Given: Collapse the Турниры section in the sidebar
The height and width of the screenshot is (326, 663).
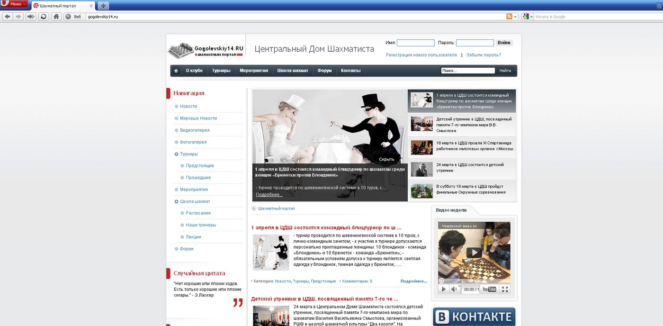Looking at the screenshot, I should 177,154.
